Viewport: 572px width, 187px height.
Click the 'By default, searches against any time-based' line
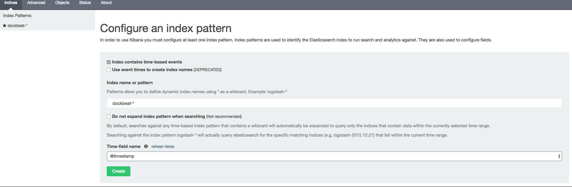point(298,126)
